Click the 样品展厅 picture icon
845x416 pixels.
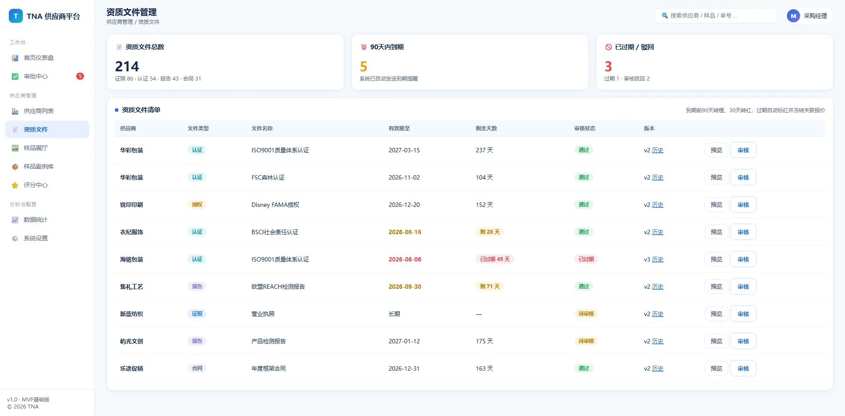click(15, 148)
